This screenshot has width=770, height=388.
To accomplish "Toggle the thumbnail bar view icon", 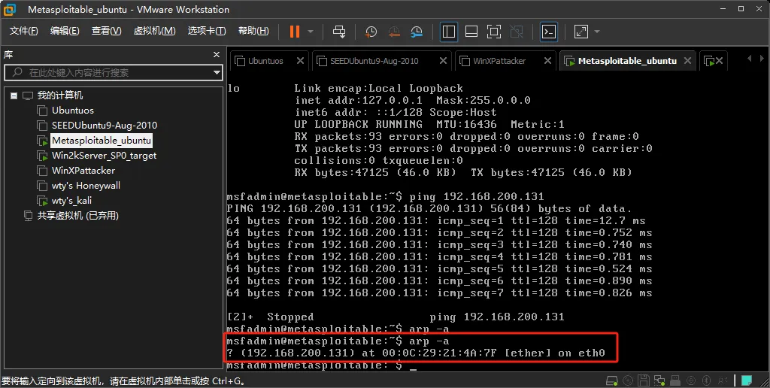I will pyautogui.click(x=471, y=32).
